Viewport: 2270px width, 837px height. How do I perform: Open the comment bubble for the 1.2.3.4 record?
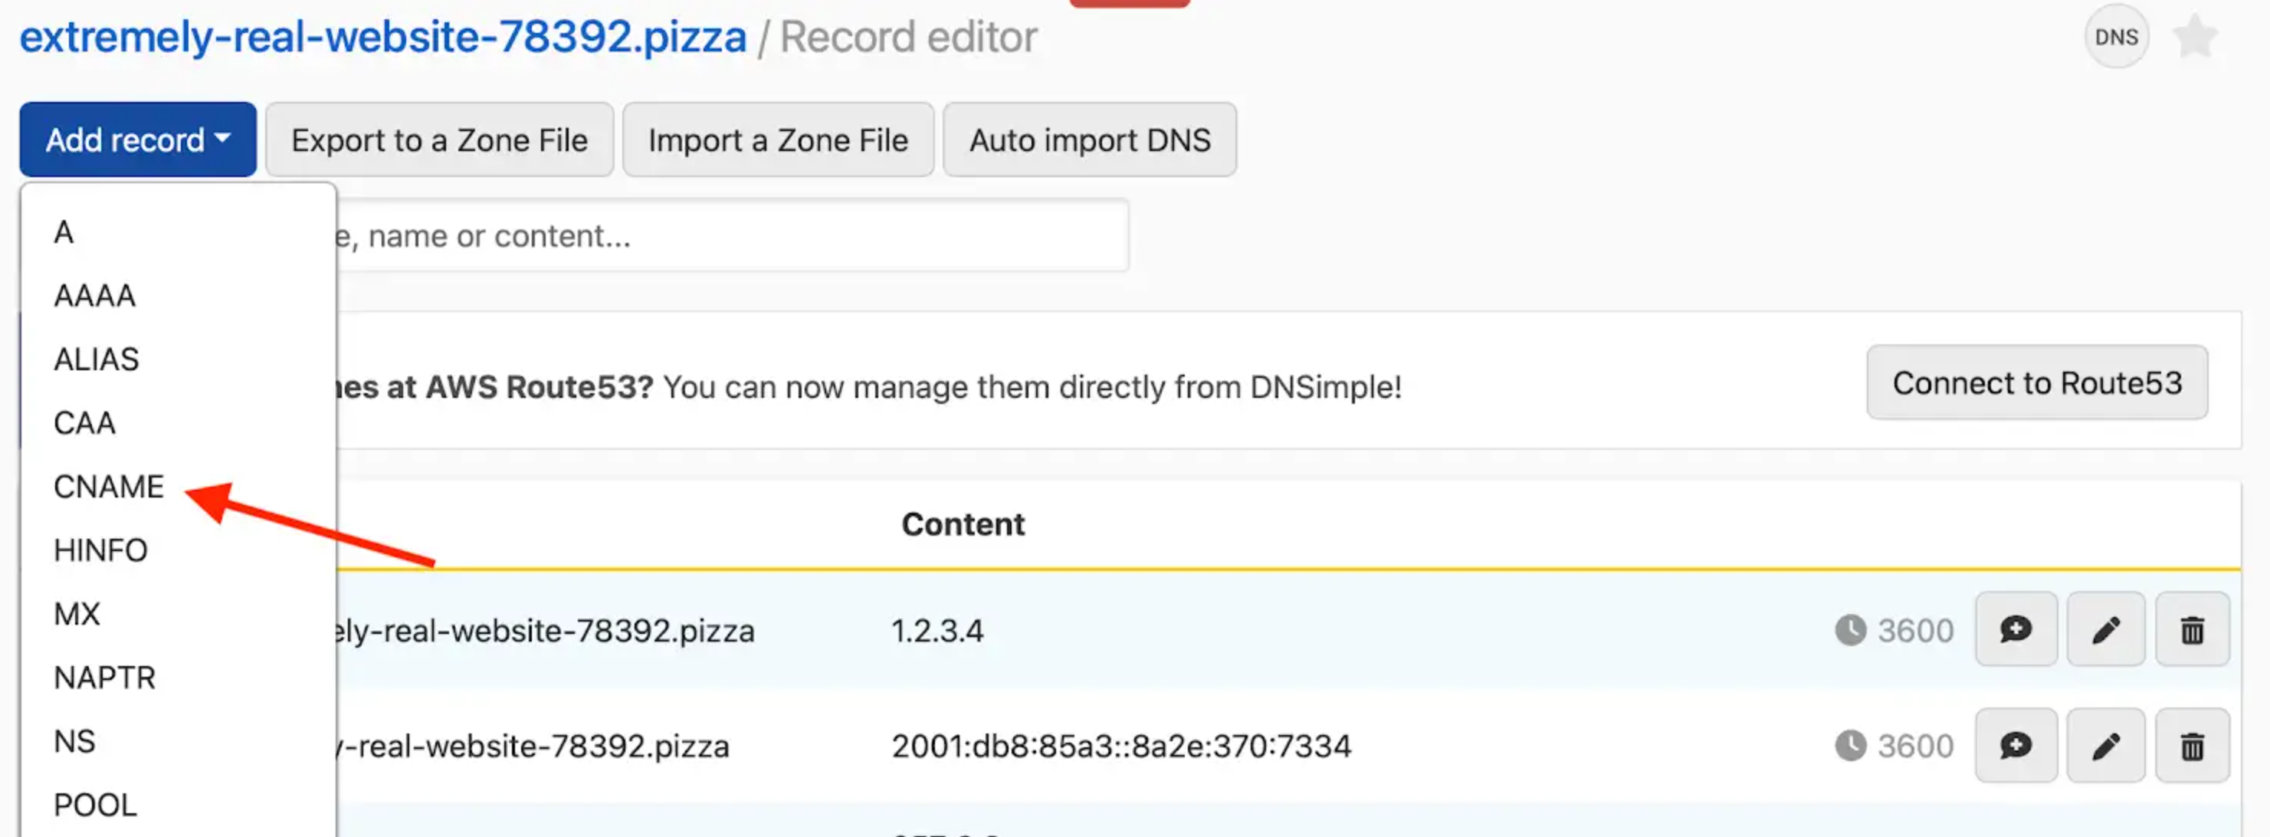pos(2016,629)
